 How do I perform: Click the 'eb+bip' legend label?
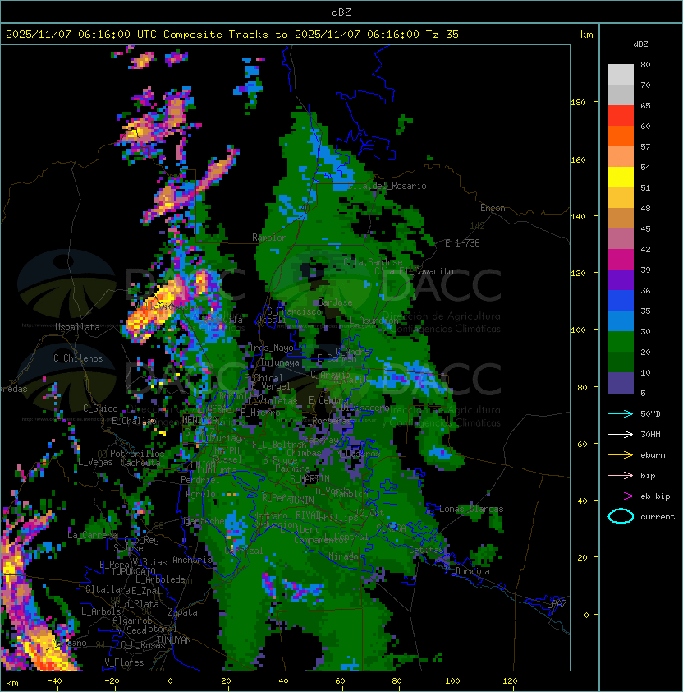(x=655, y=496)
